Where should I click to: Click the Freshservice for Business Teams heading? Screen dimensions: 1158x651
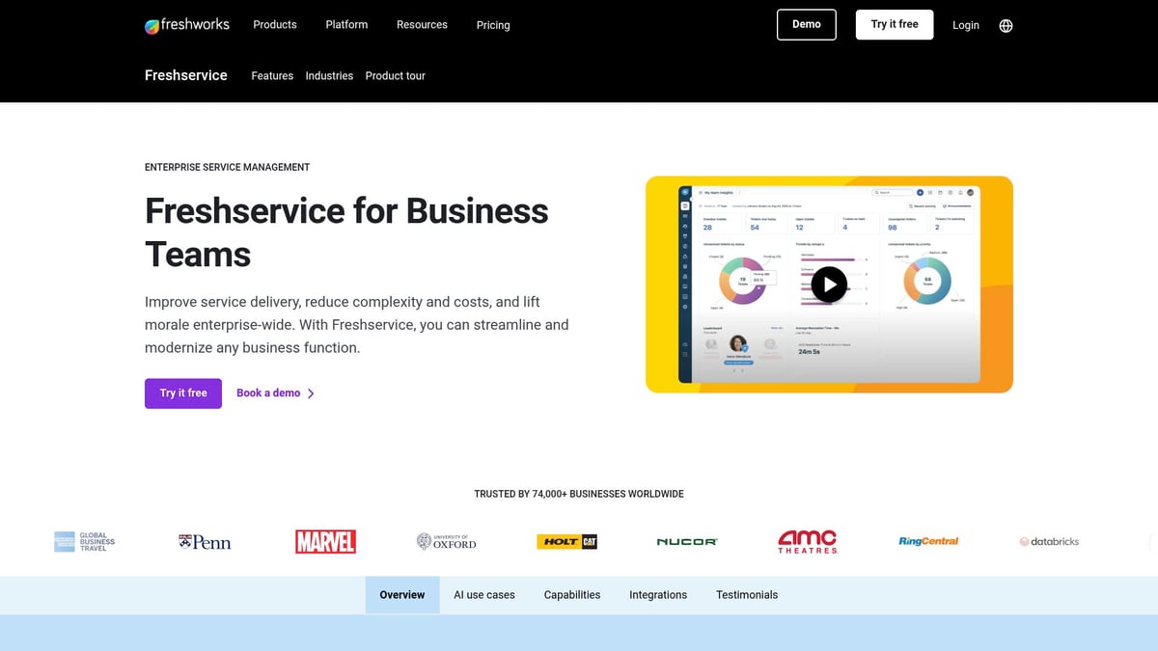pos(346,232)
